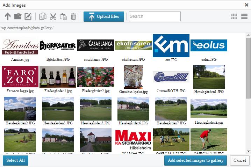The width and height of the screenshot is (251, 167).
Task: Select the Hesslegården8.jpg thumbnail
Action: (x=209, y=108)
